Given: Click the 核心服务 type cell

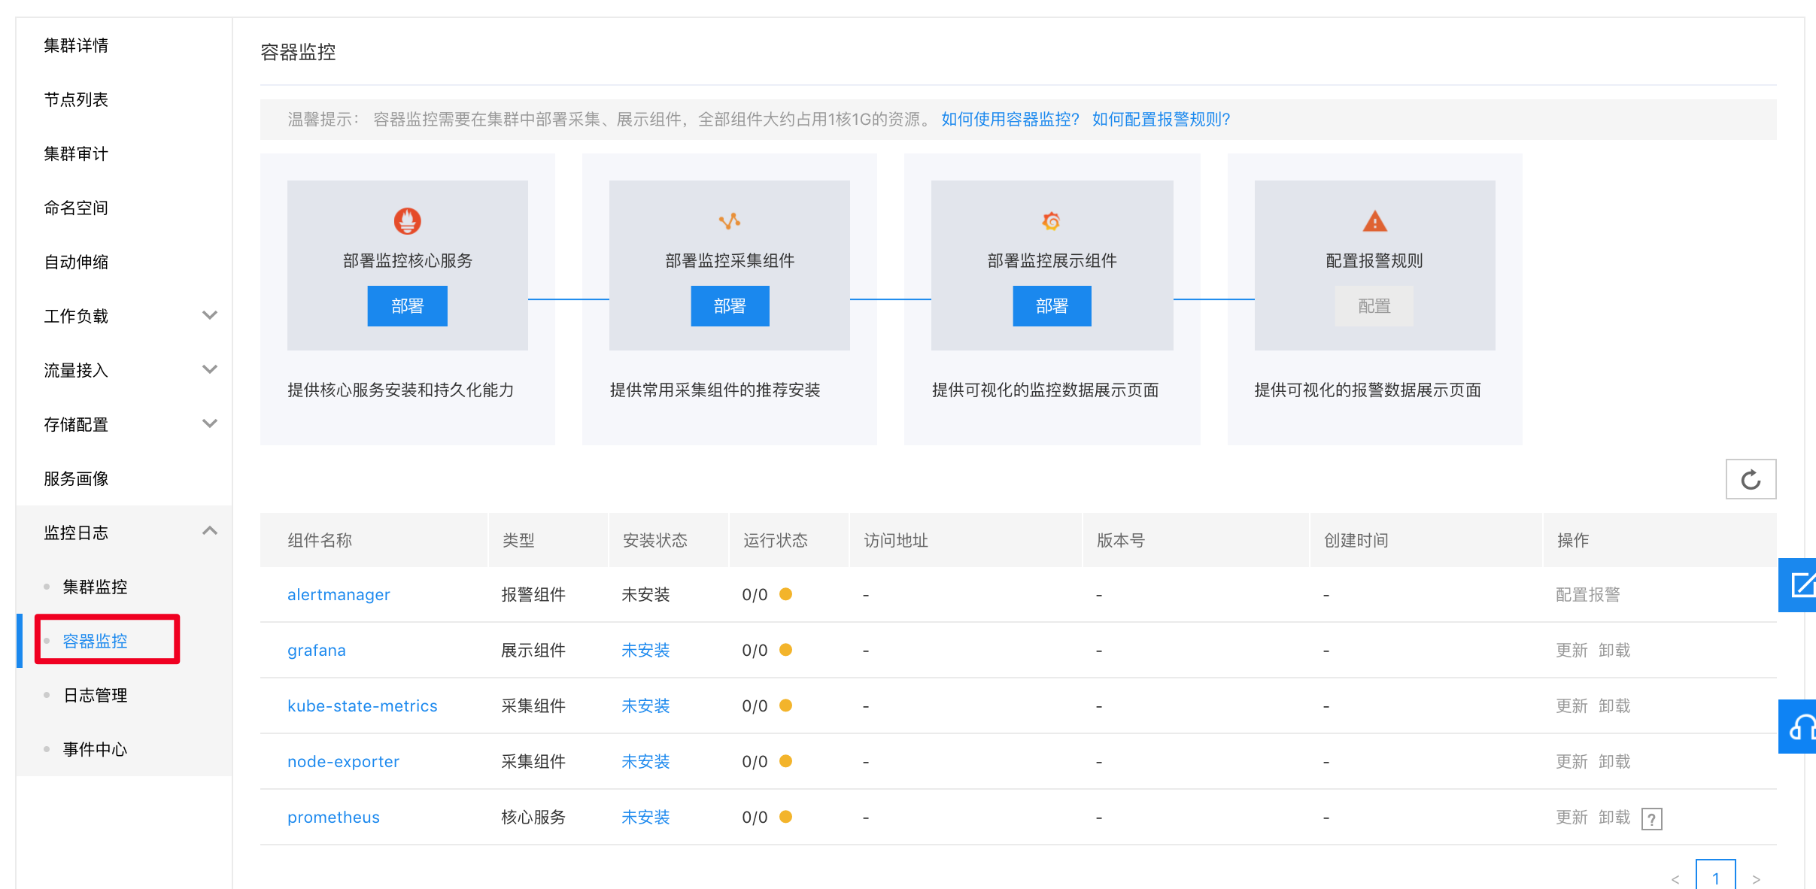Looking at the screenshot, I should click(533, 818).
